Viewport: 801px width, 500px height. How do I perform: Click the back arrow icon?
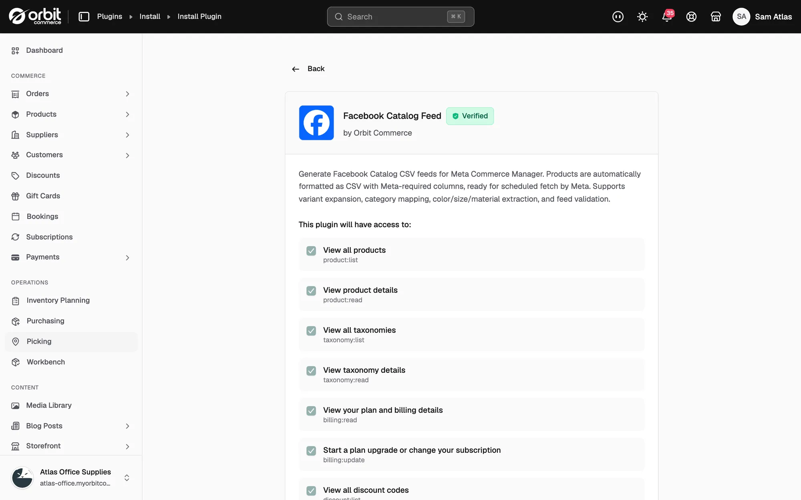point(296,69)
